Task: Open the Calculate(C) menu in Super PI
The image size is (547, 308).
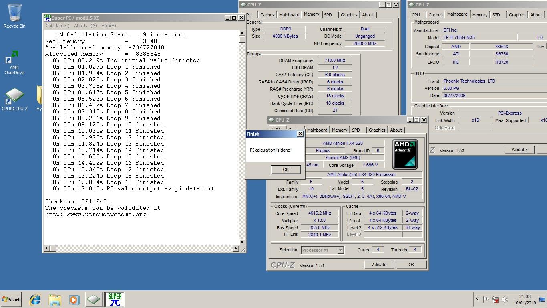Action: point(57,26)
